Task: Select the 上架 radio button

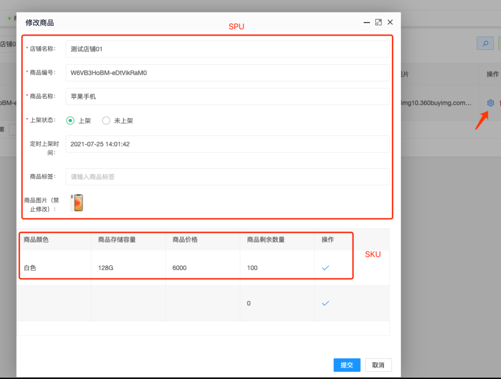Action: point(70,120)
